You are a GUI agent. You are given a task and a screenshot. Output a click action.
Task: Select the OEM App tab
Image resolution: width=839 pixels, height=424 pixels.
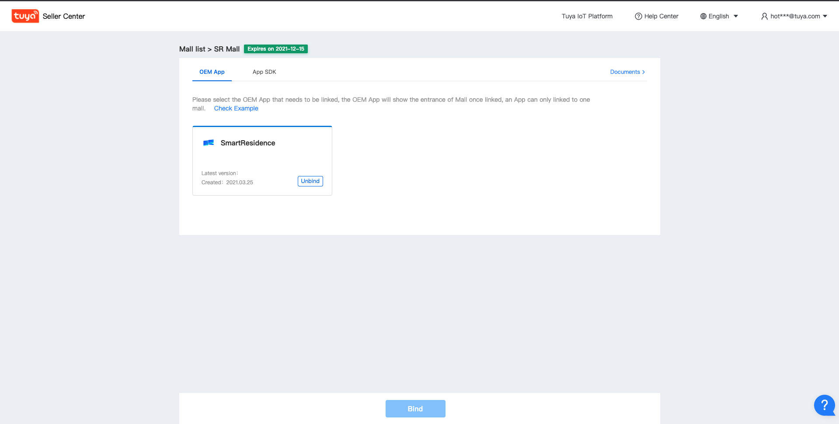coord(212,72)
